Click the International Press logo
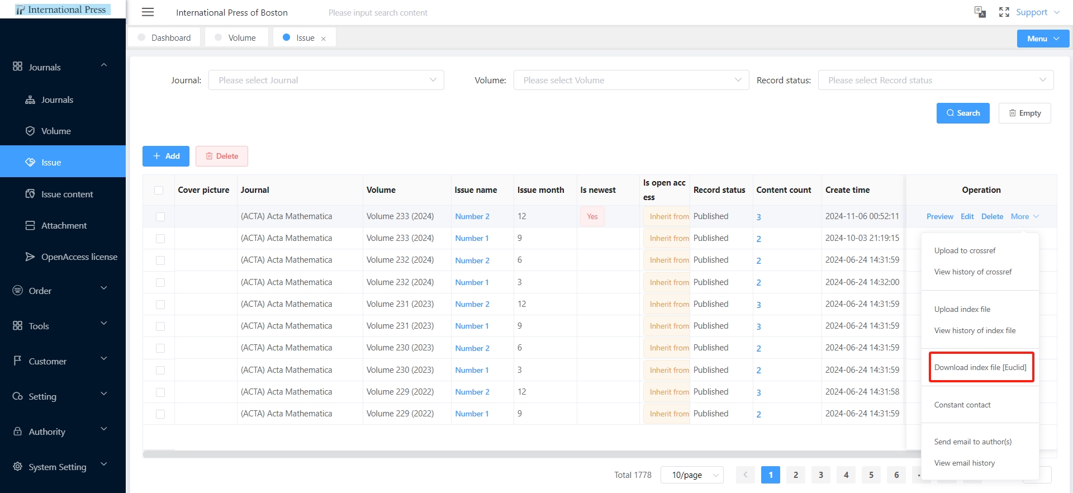This screenshot has height=493, width=1073. click(63, 10)
